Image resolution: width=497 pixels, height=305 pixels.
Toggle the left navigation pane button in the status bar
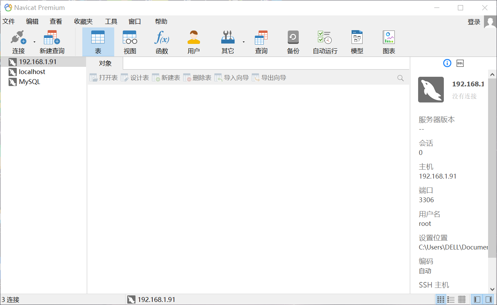click(477, 300)
